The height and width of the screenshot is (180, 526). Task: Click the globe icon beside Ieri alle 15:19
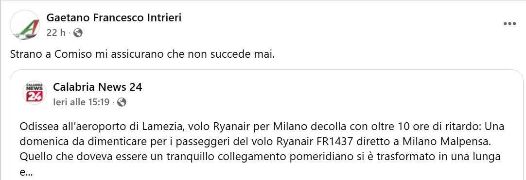click(x=122, y=102)
